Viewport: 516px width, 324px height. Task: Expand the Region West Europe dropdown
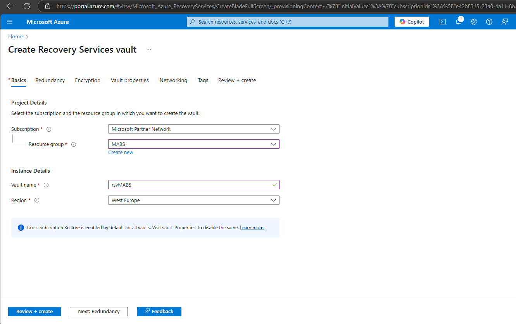point(194,200)
